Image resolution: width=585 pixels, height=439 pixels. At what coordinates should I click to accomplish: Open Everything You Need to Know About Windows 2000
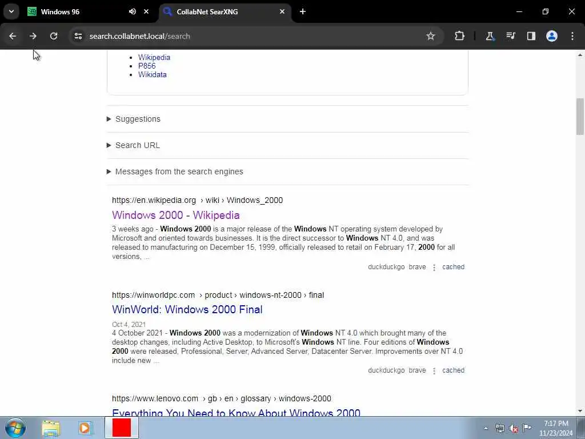(x=236, y=412)
